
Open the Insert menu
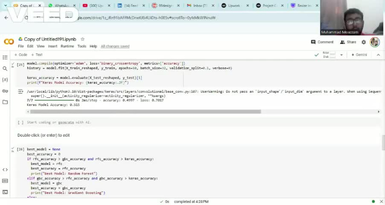pos(52,46)
